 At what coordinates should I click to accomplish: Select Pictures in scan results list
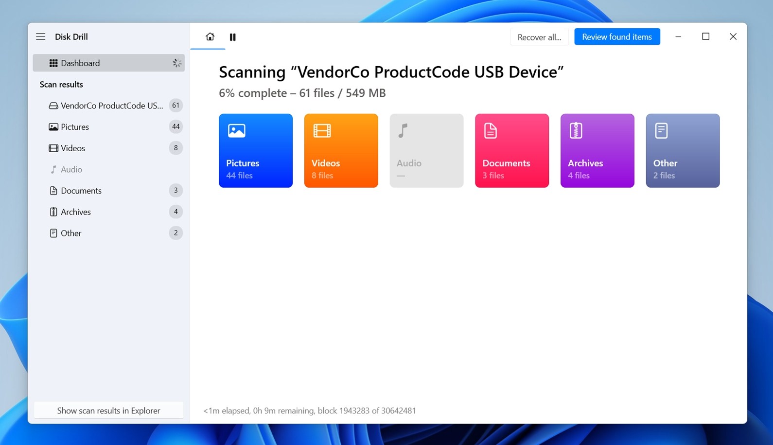75,127
